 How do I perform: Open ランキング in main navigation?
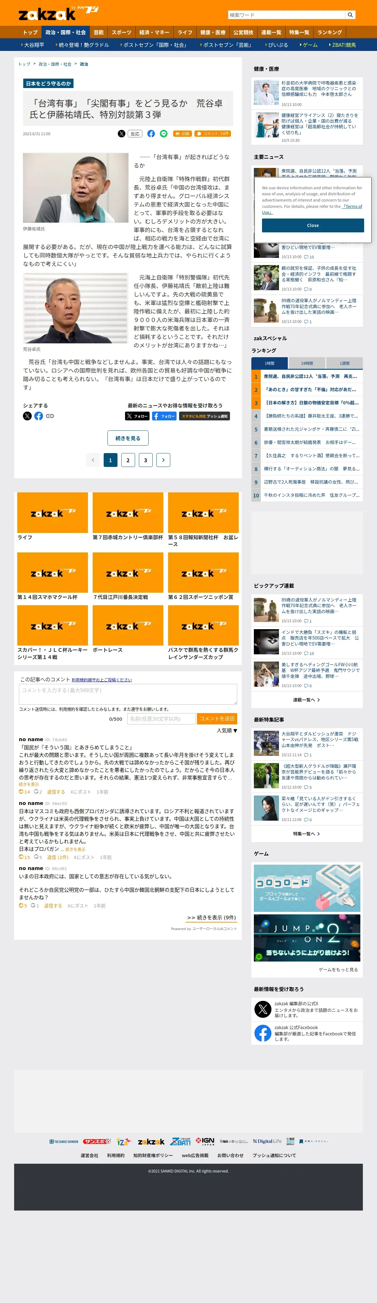tap(330, 32)
